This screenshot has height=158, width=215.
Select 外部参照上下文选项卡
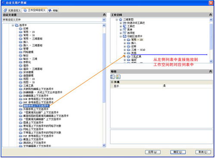coord(36,109)
